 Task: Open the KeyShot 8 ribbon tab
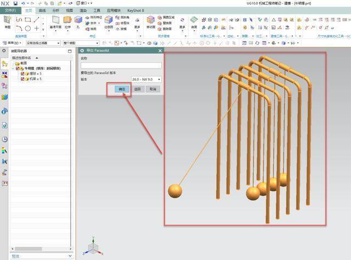click(x=135, y=10)
